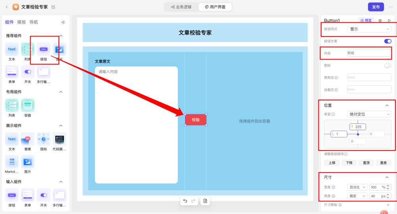Select the 按钮 component under 推荐组件
The image size is (397, 214).
coord(44,52)
